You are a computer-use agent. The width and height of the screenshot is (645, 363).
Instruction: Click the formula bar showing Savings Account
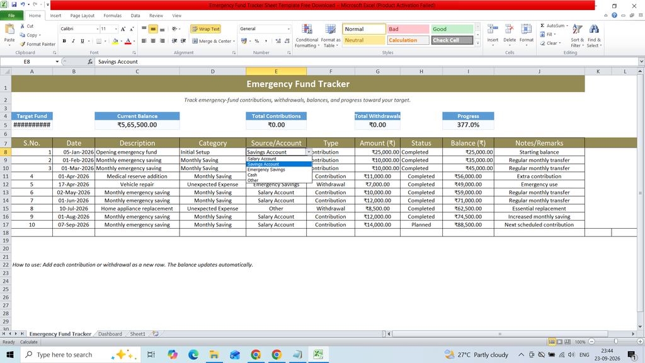coord(366,62)
